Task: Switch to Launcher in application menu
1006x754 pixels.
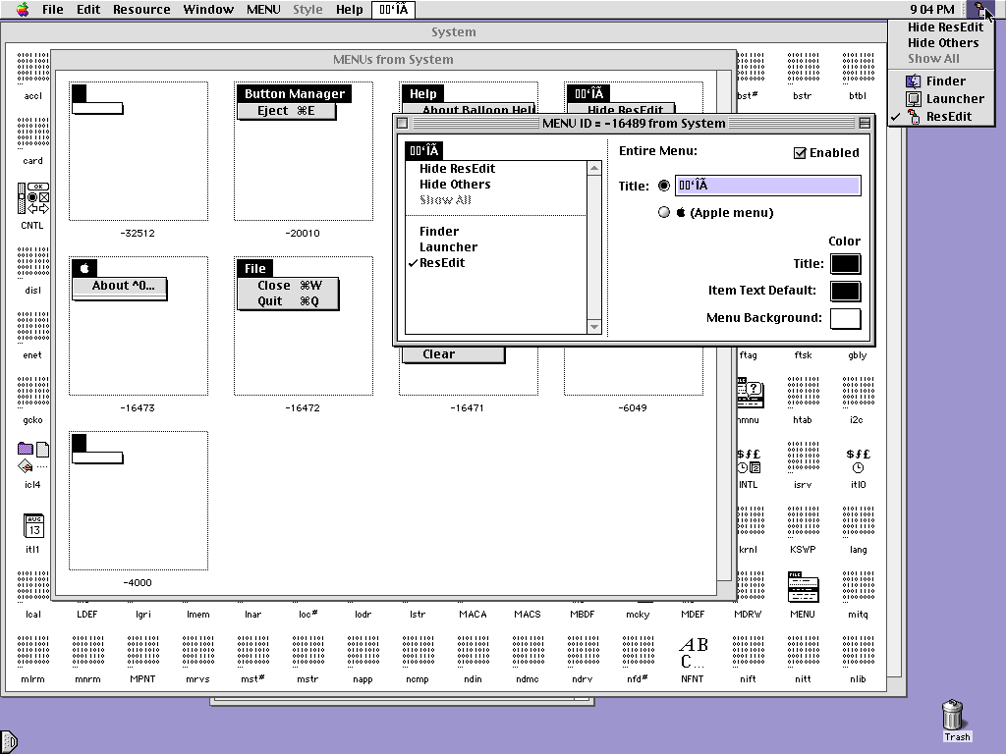Action: (941, 99)
